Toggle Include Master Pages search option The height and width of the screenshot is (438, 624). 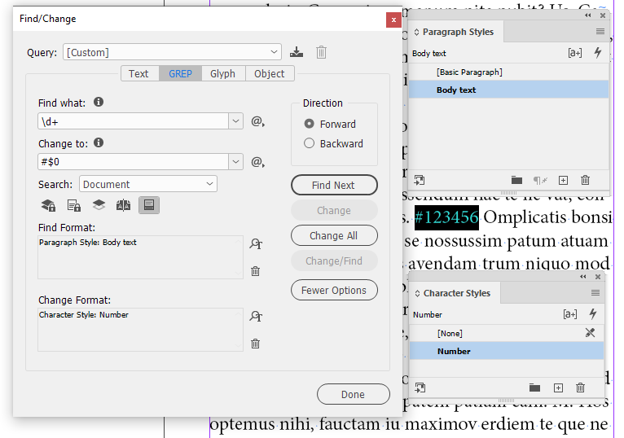tap(123, 205)
